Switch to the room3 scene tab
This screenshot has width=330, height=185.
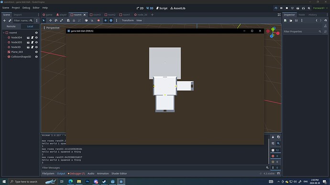[x=95, y=15]
